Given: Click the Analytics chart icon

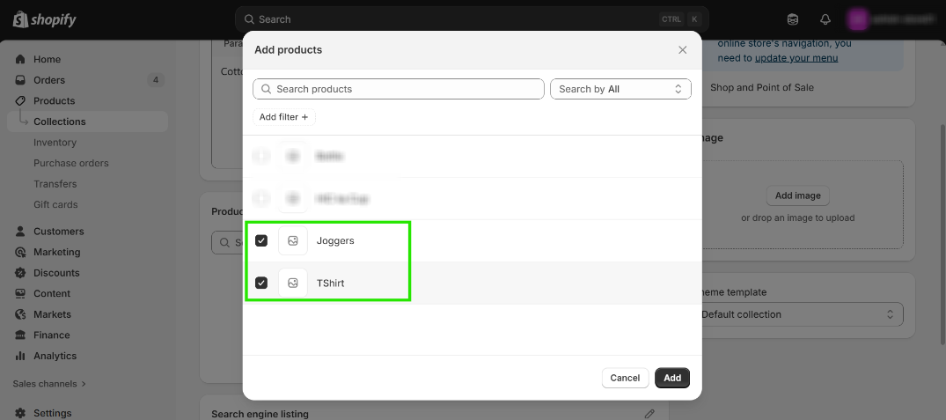Looking at the screenshot, I should click(x=20, y=356).
